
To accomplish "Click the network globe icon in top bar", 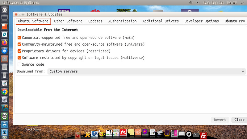I will tap(191, 3).
